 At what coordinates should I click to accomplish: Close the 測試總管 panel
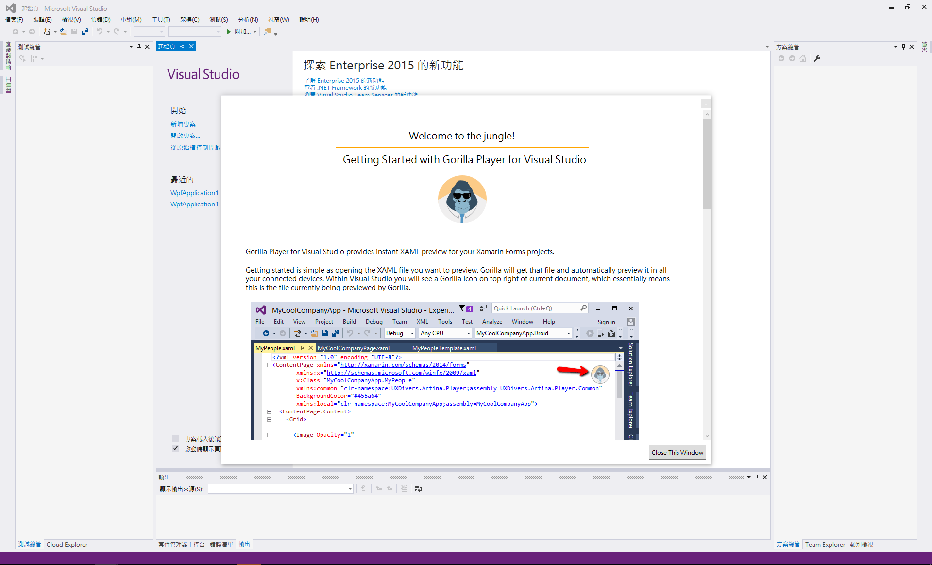147,47
